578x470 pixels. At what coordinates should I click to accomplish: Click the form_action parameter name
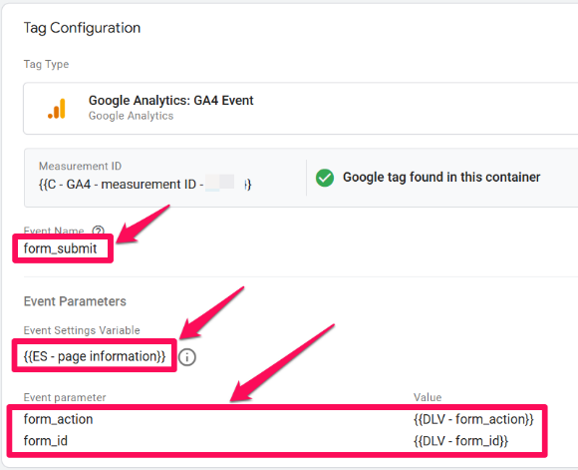(58, 419)
